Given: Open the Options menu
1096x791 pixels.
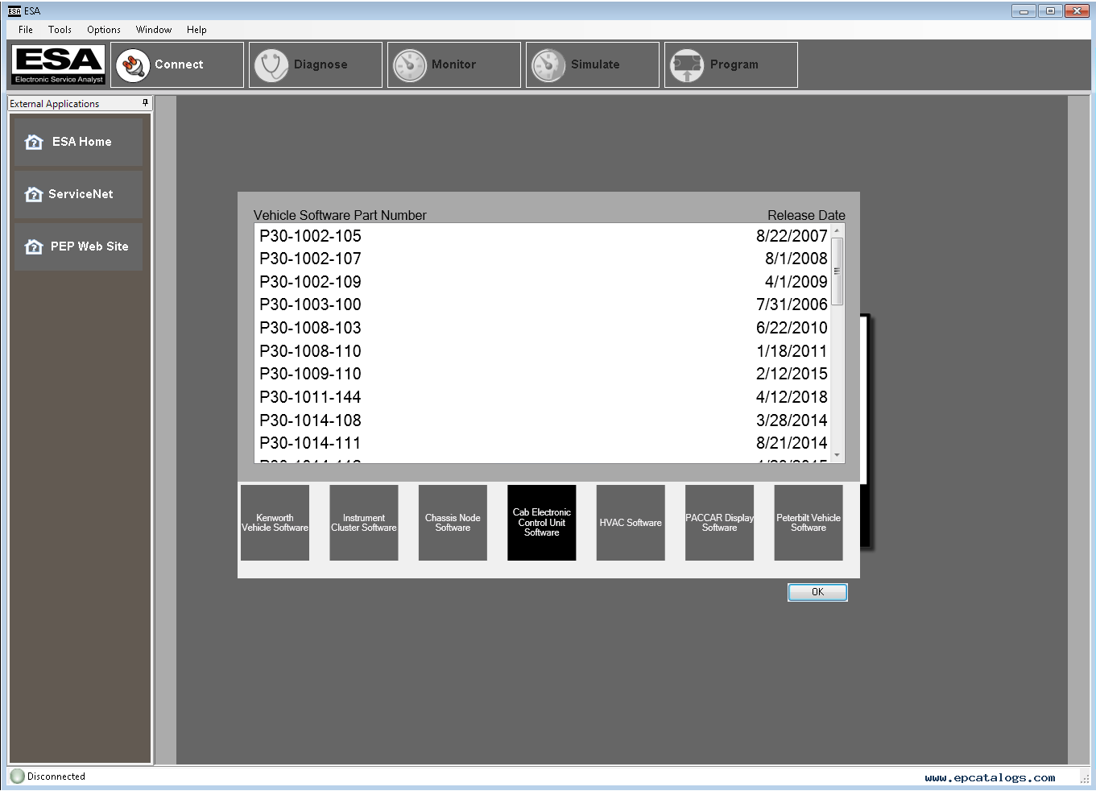Looking at the screenshot, I should point(104,30).
